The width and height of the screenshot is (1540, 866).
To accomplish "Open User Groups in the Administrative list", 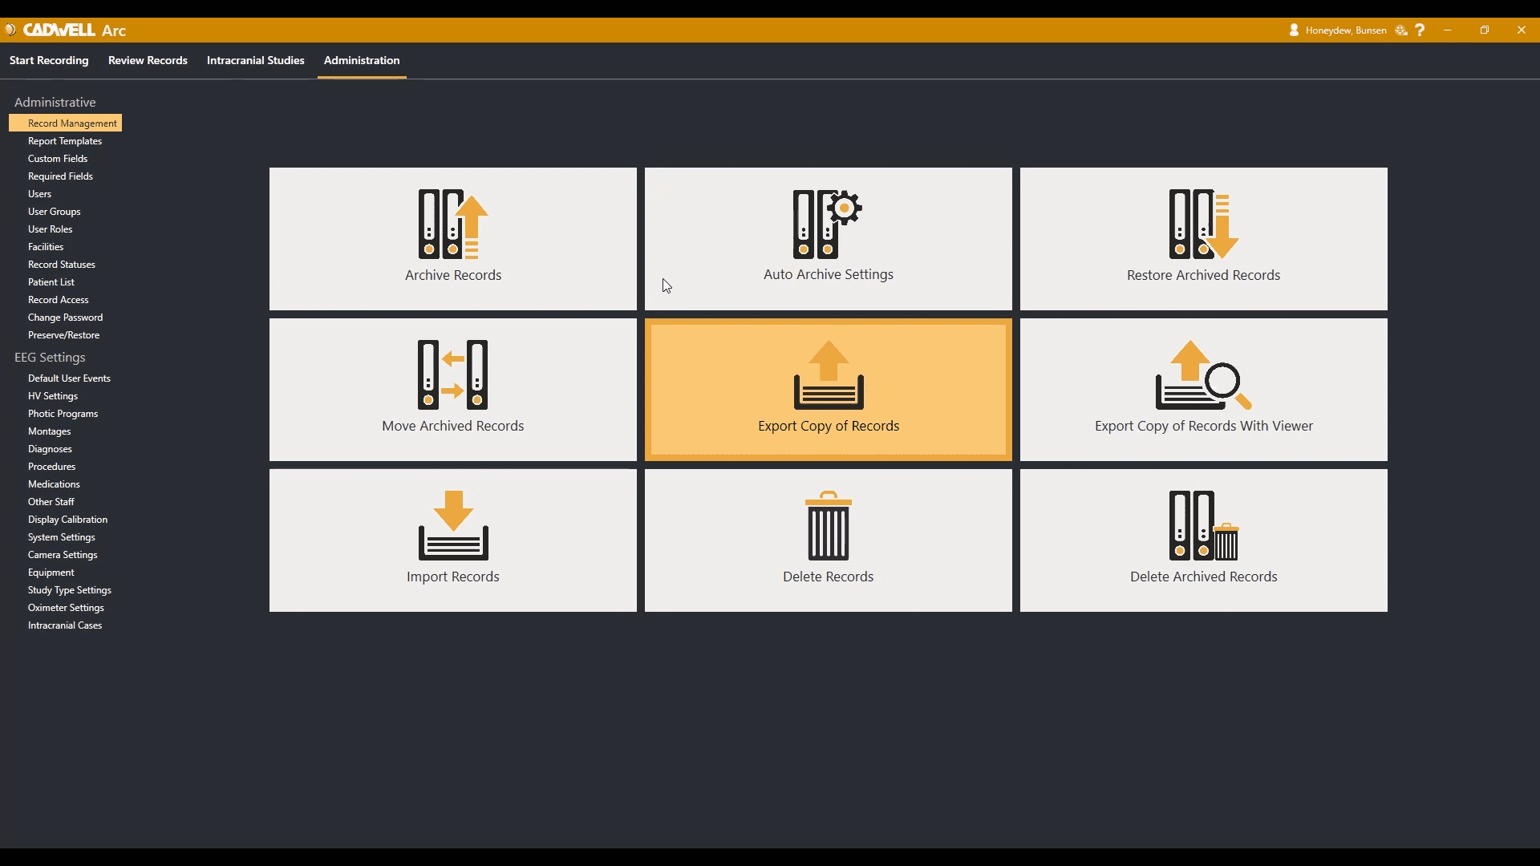I will point(54,212).
